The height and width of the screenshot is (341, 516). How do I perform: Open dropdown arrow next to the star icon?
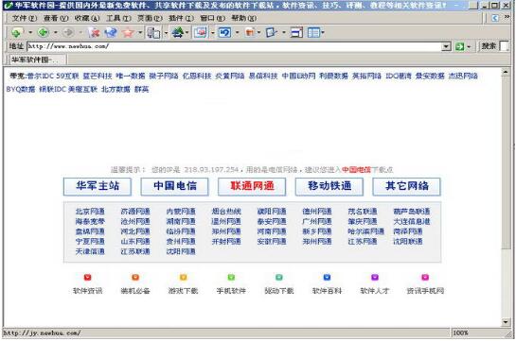tap(140, 32)
